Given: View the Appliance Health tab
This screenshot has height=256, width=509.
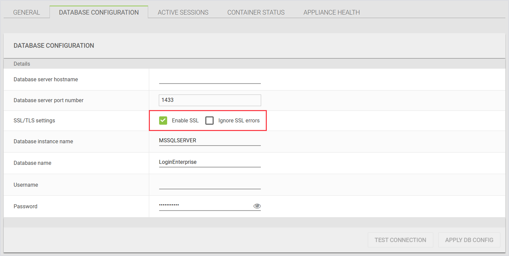Looking at the screenshot, I should [x=332, y=12].
